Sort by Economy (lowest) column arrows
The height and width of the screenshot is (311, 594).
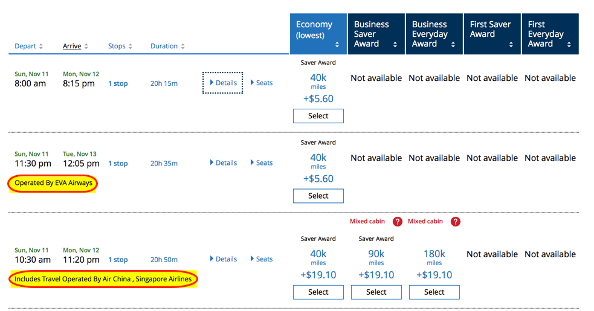point(337,45)
